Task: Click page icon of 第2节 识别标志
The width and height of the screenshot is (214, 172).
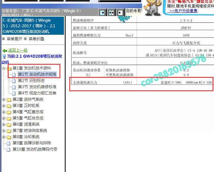Action: click(x=14, y=81)
